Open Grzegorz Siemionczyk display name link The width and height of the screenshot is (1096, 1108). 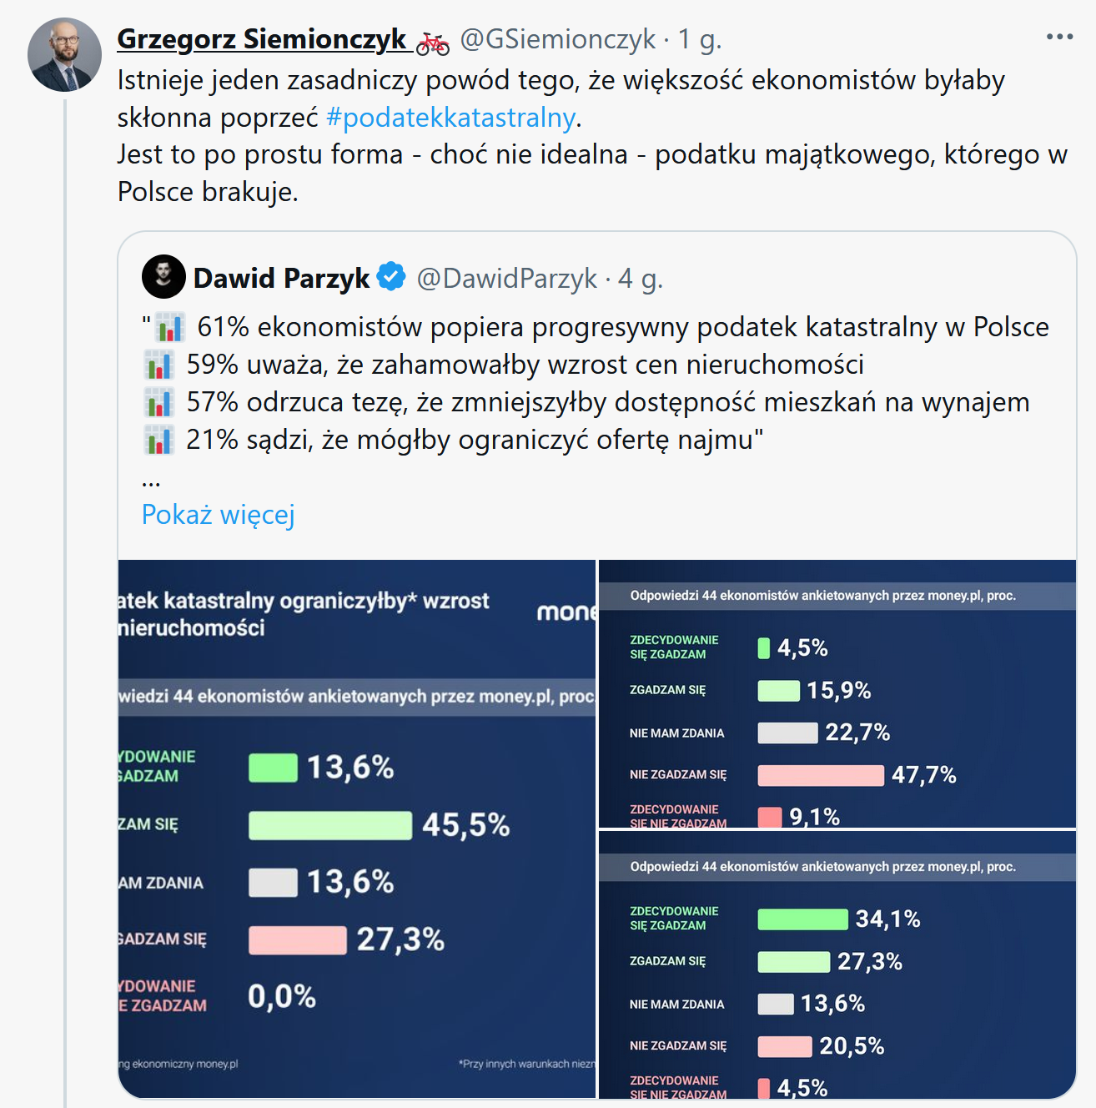261,38
